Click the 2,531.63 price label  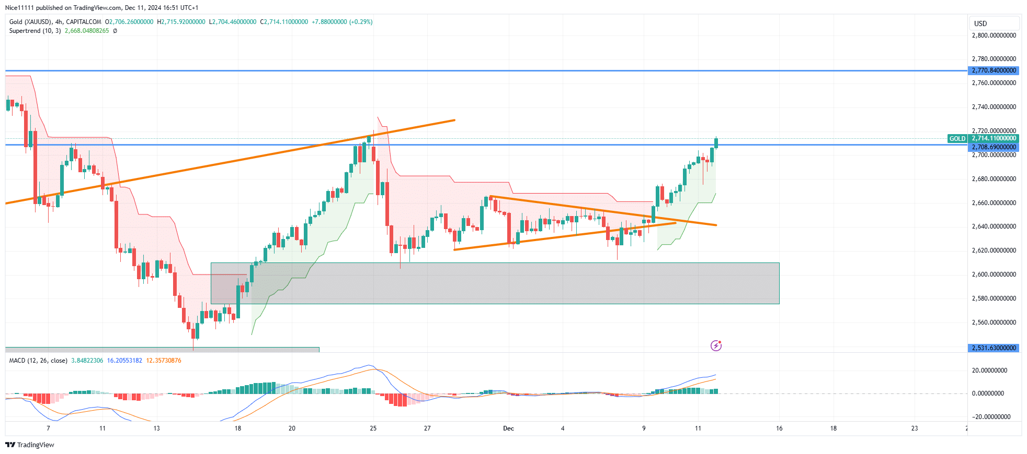point(994,348)
